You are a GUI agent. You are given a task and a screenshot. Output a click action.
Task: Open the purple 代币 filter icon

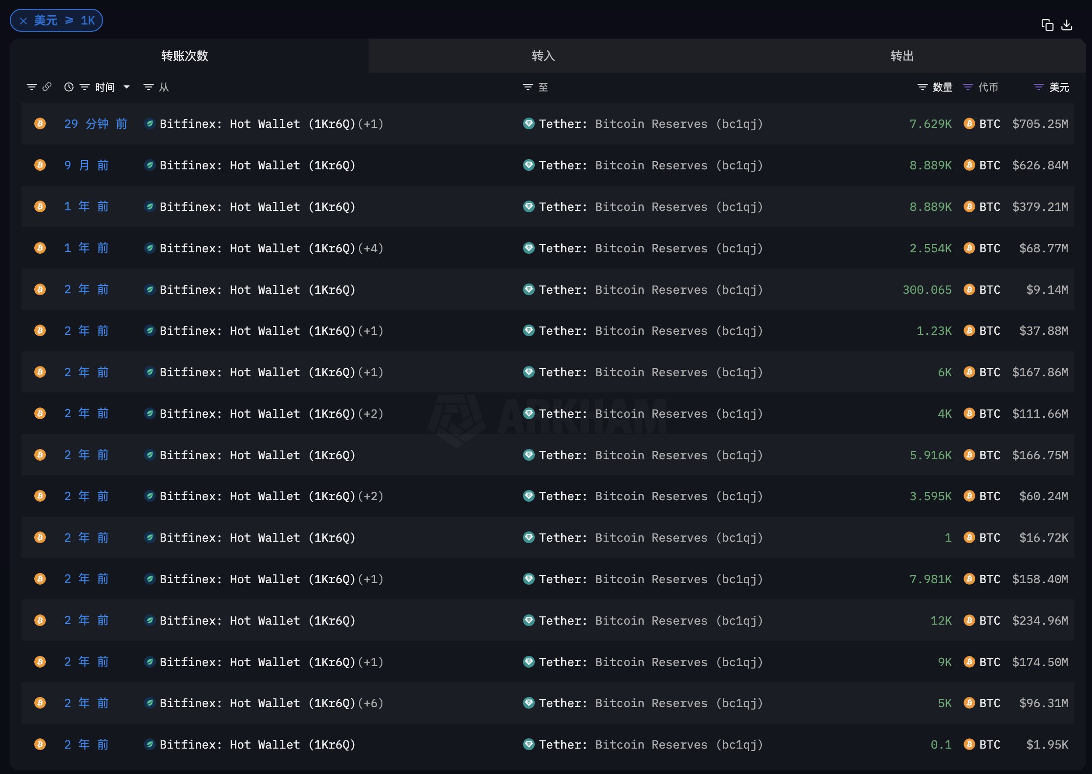[x=968, y=87]
